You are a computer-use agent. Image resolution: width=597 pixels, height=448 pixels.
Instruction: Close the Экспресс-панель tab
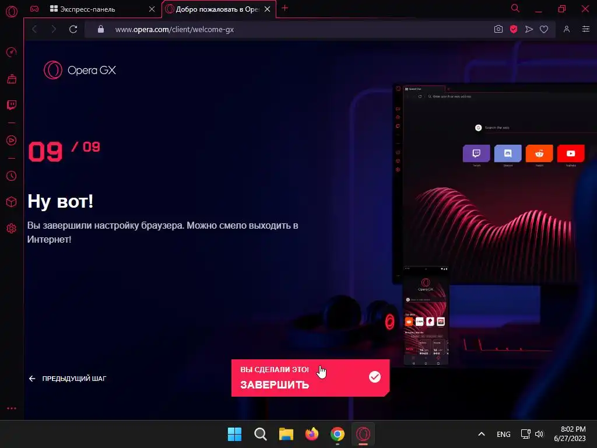tap(152, 9)
